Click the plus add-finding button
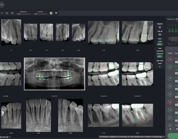The height and width of the screenshot is (139, 178). tap(170, 129)
